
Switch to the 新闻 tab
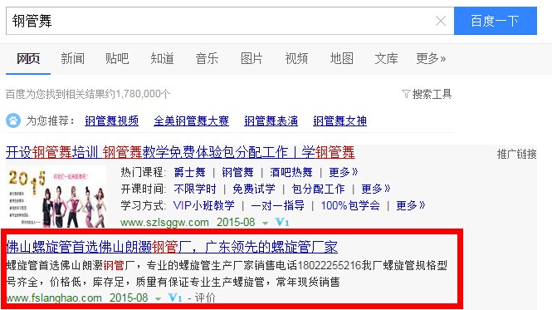[x=72, y=58]
